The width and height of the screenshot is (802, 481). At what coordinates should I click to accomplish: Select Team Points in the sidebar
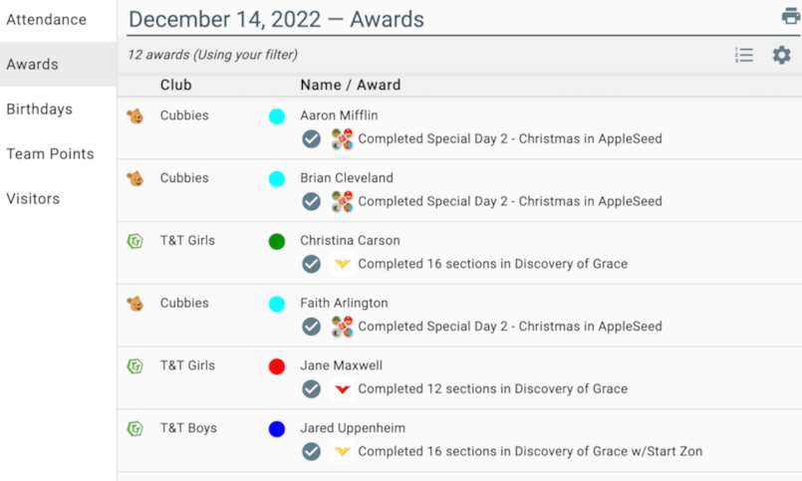tap(50, 154)
